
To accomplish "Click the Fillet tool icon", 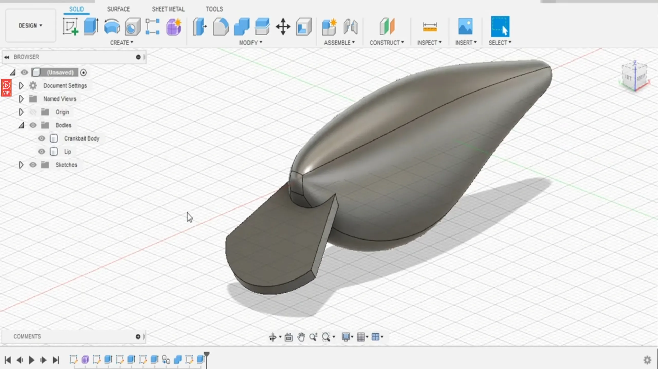I will [x=221, y=26].
